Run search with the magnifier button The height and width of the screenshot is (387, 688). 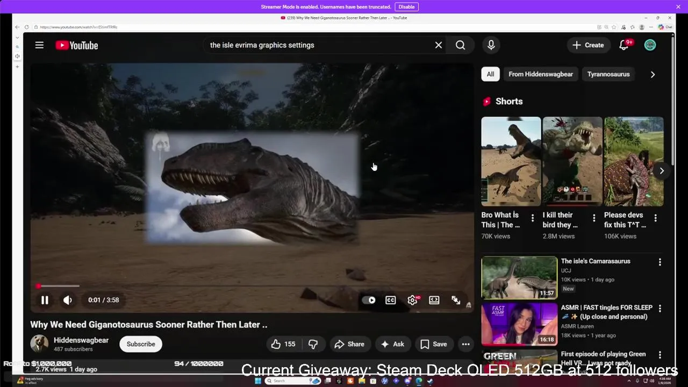(461, 45)
